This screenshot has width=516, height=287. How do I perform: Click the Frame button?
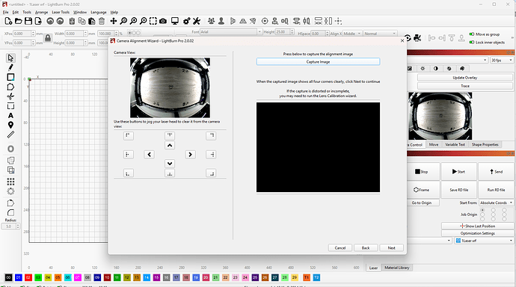click(x=422, y=190)
